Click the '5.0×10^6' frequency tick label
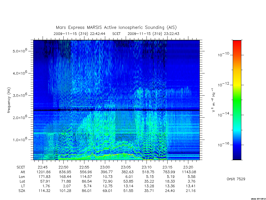This screenshot has width=266, height=200. pos(20,51)
